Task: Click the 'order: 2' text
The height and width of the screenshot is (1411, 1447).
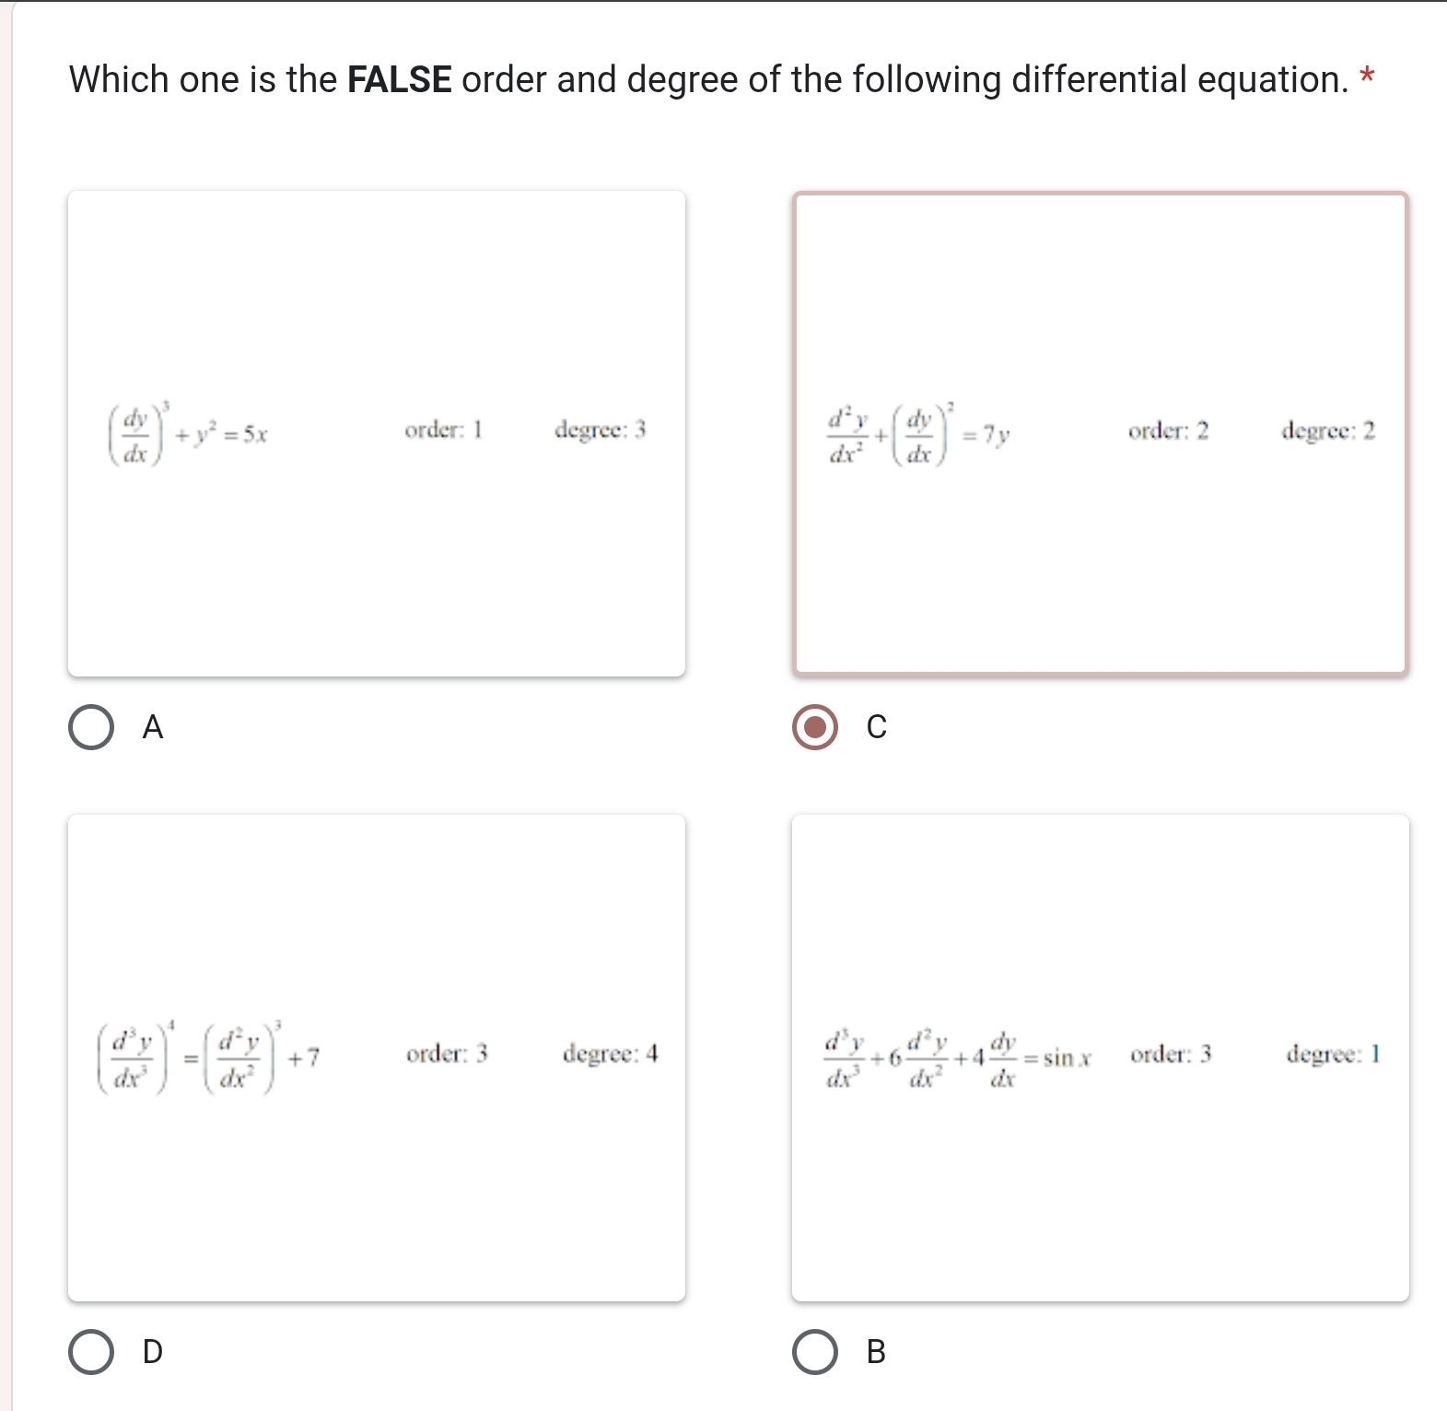Action: 1168,431
